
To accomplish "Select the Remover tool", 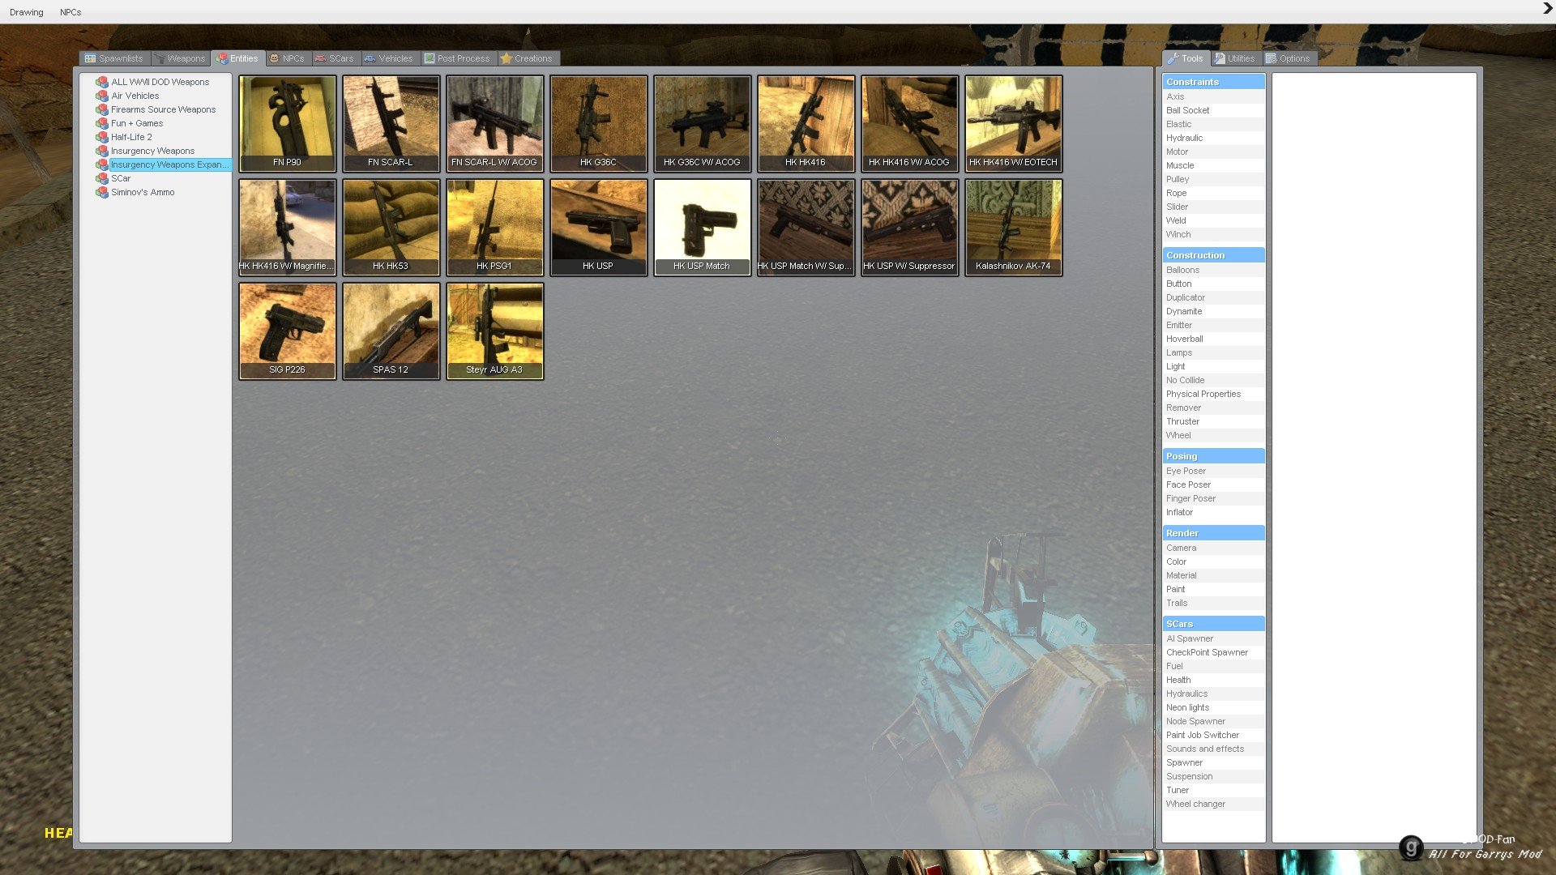I will (1213, 408).
